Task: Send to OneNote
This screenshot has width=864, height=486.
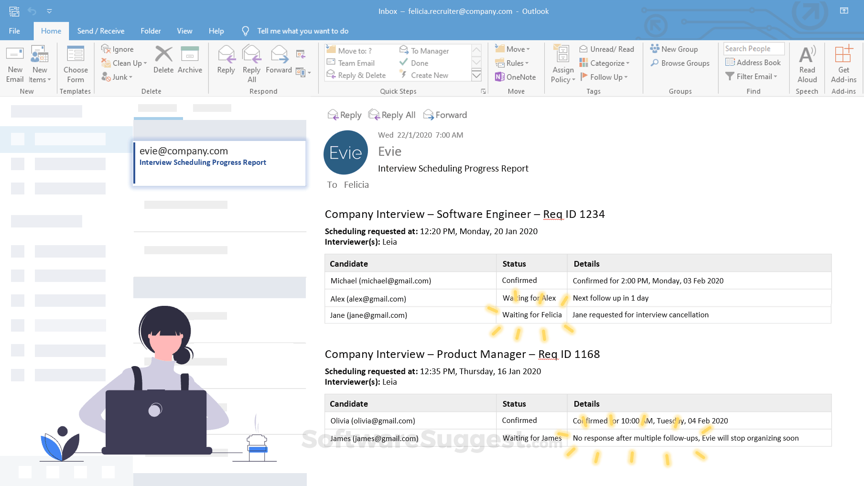Action: pyautogui.click(x=515, y=77)
